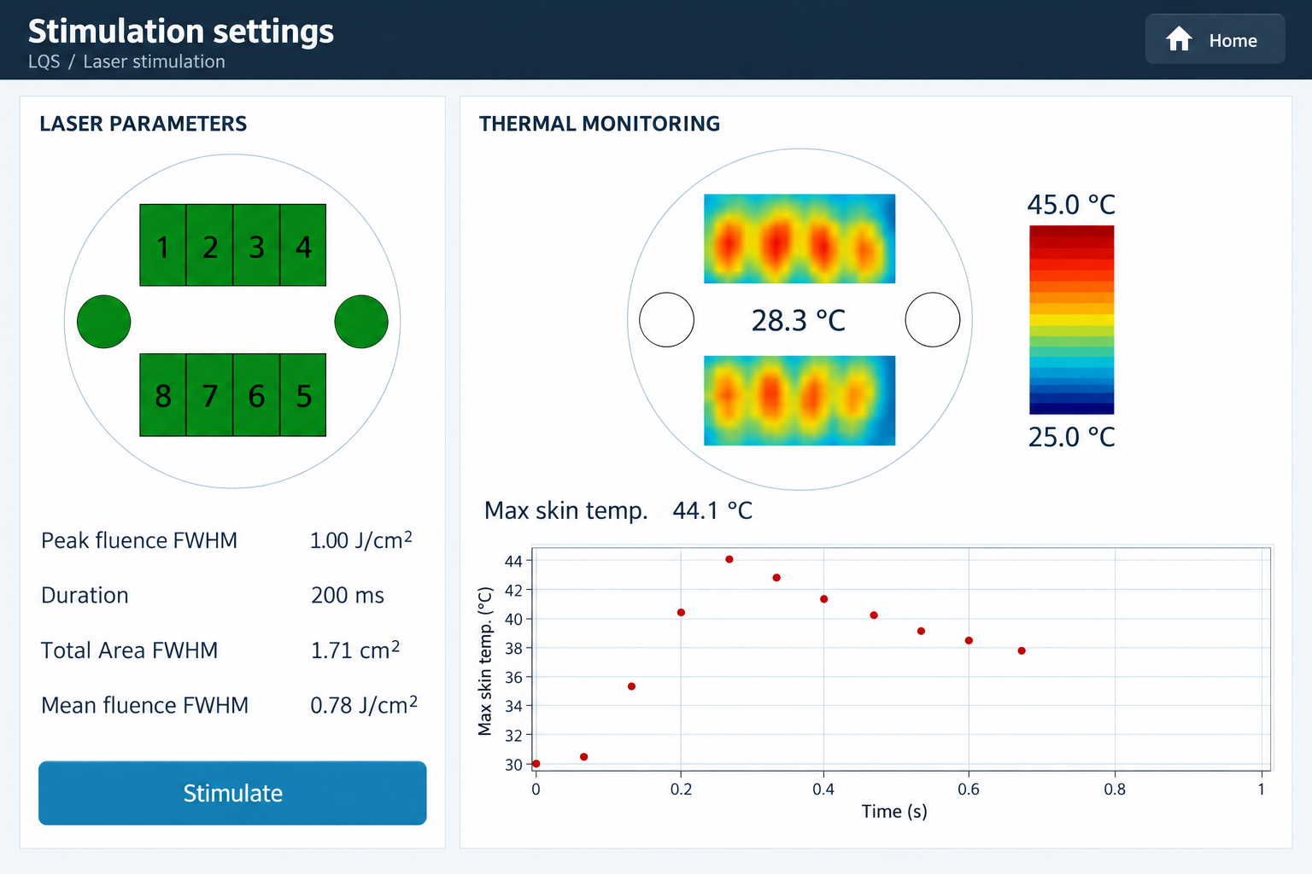Toggle laser segment 2
1312x874 pixels.
point(210,245)
